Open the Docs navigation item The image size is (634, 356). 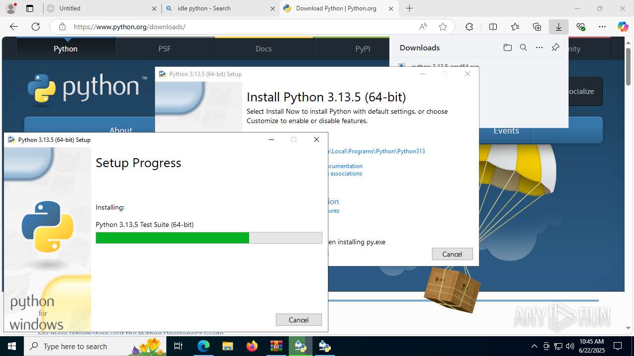(x=264, y=48)
